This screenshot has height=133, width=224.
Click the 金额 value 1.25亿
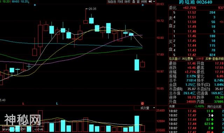pos(190,85)
